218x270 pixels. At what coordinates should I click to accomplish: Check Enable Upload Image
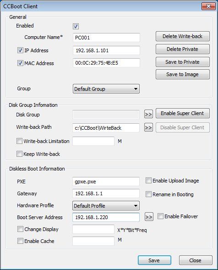[148, 181]
